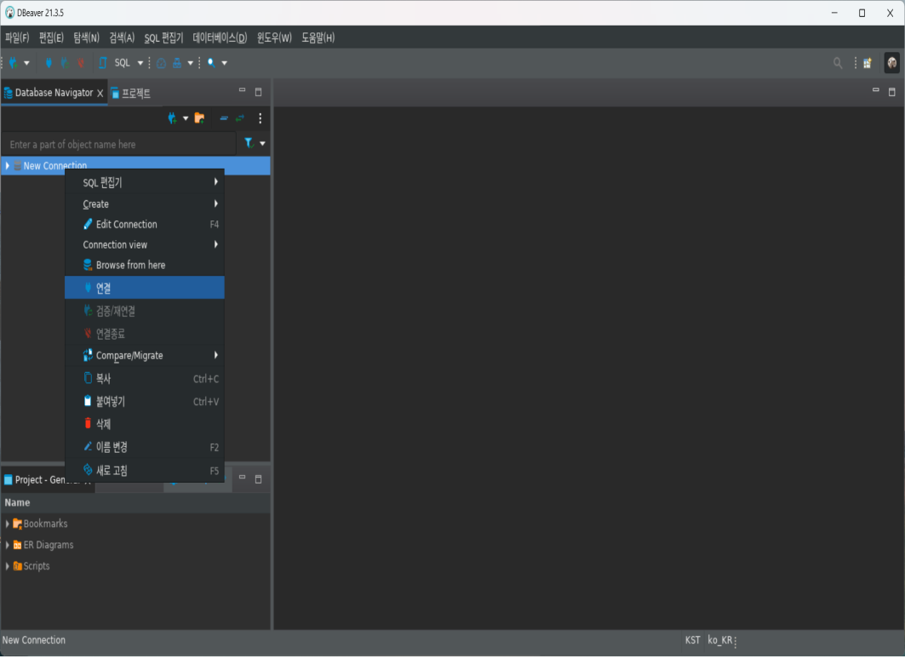905x670 pixels.
Task: Click the SQL label button in the toolbar
Action: pos(122,63)
